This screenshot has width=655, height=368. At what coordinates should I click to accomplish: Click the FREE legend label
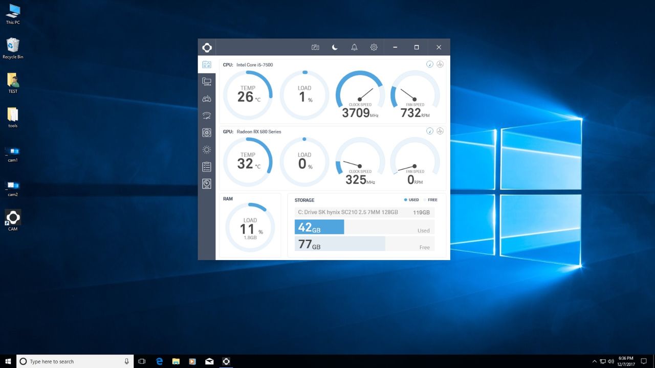(432, 200)
